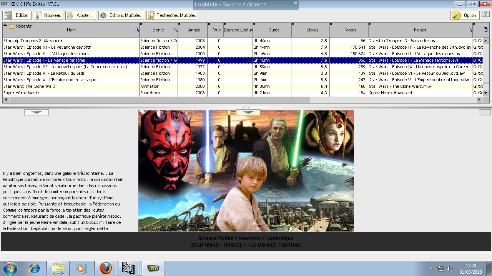Viewport: 492px width, 276px height.
Task: Select Star Wars Episode III - La Revanche des Sith
Action: pos(242,47)
